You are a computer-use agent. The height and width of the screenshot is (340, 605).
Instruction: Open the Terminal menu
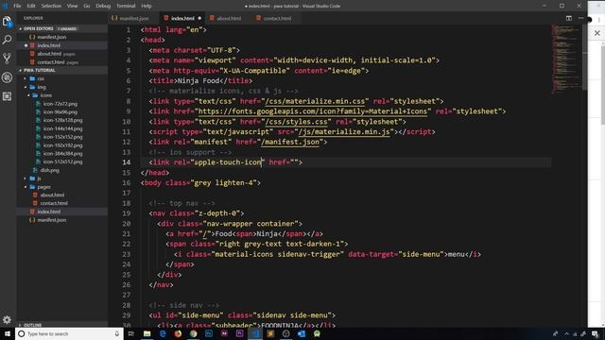click(126, 6)
